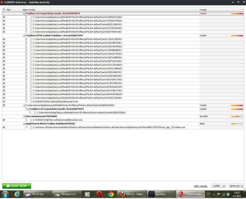This screenshot has height=199, width=246.
Task: Uncheck the checkbox for path ending D3D15d01
Action: [4, 17]
